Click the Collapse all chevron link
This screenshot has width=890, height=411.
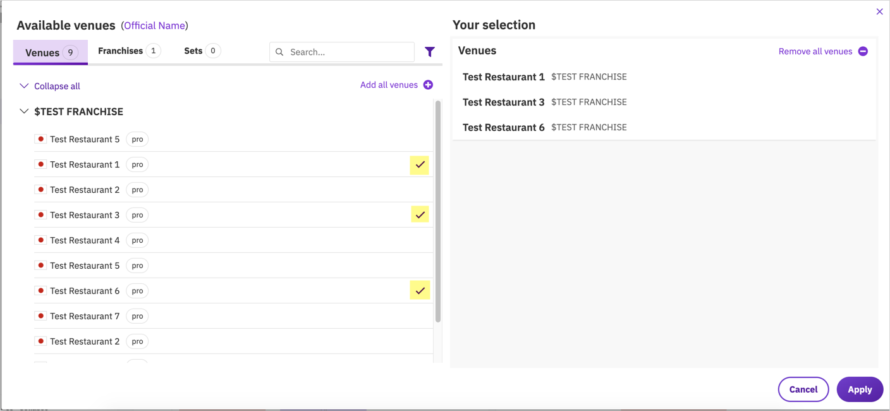[50, 86]
